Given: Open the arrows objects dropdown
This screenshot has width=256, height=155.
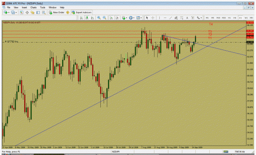Looking at the screenshot, I should (x=199, y=18).
